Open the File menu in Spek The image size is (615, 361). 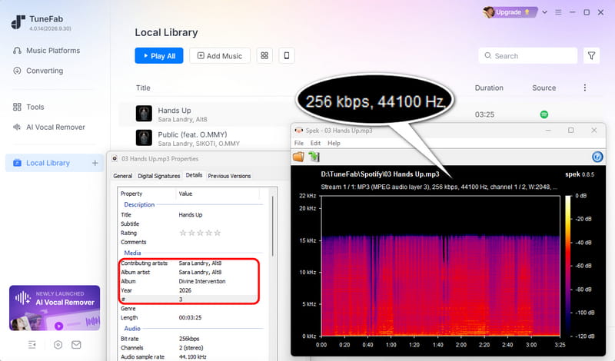[299, 143]
